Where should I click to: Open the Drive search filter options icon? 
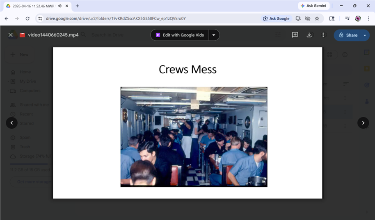[x=278, y=35]
